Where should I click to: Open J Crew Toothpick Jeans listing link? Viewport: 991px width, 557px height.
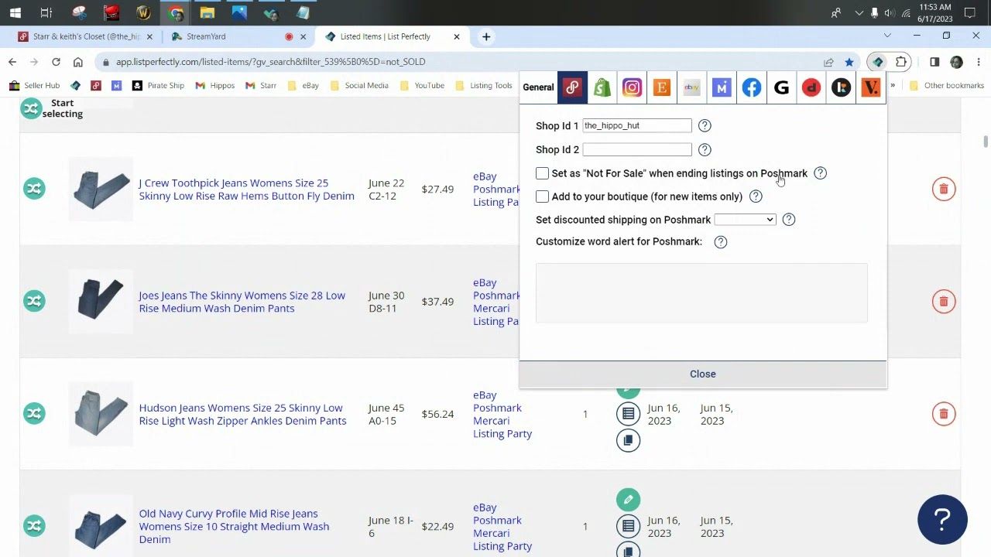click(246, 190)
